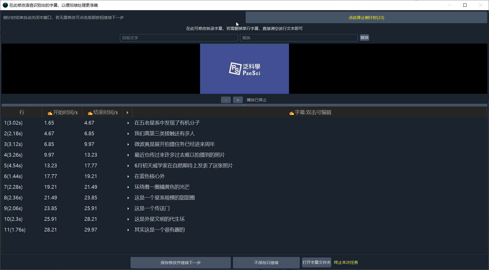Select end time 6.85 in row 2

click(x=89, y=134)
